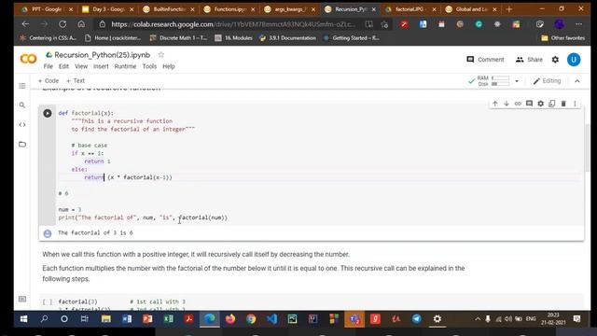The image size is (597, 336).
Task: Delete the code cell
Action: 563,104
